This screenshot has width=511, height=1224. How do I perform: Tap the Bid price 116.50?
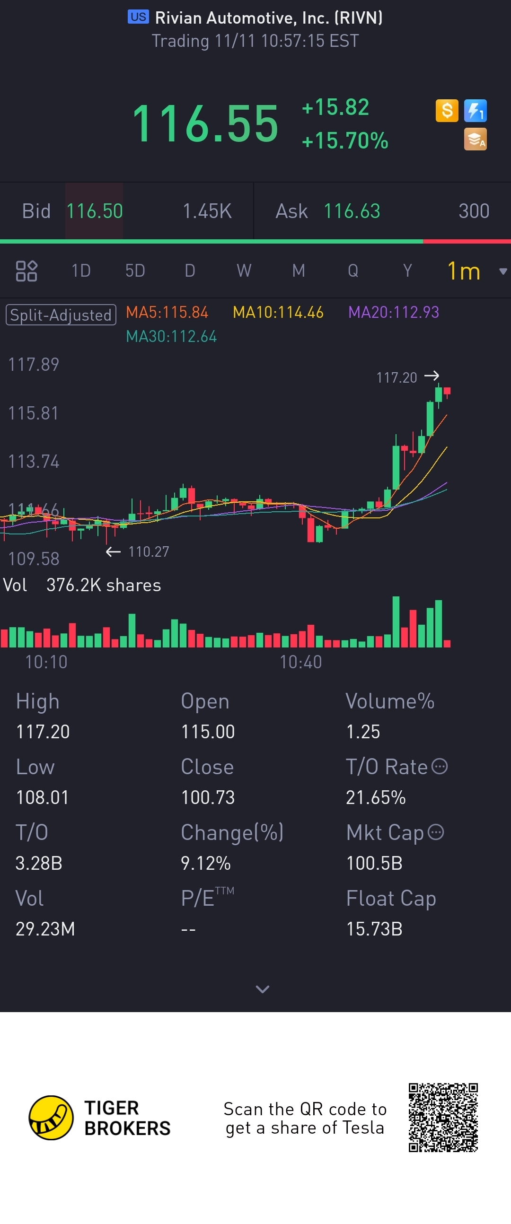(x=95, y=211)
